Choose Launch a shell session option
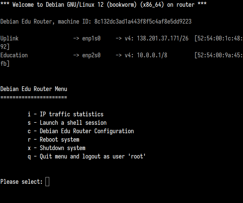Viewport: 243px width, 203px height. click(67, 123)
